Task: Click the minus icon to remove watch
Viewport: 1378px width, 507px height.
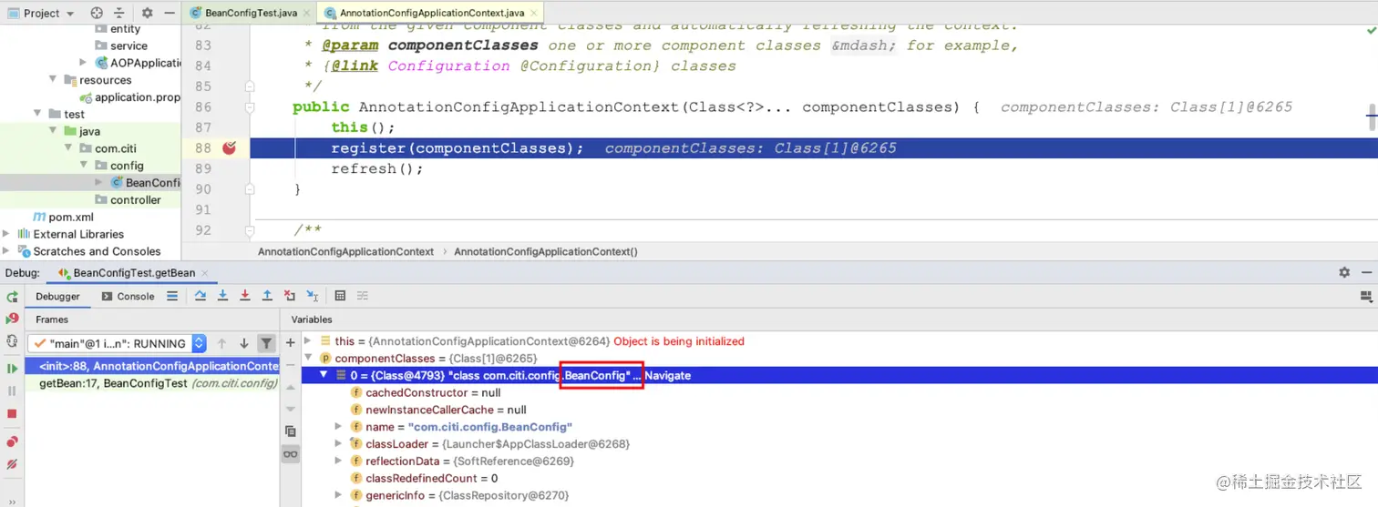Action: [x=291, y=365]
